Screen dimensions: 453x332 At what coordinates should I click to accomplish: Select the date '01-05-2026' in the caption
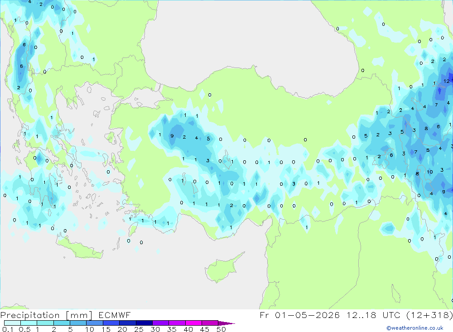point(307,315)
